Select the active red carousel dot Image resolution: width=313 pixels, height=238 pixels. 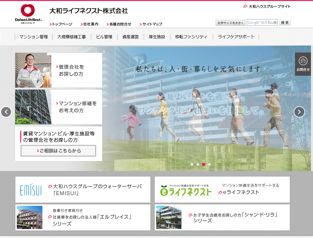[204, 164]
